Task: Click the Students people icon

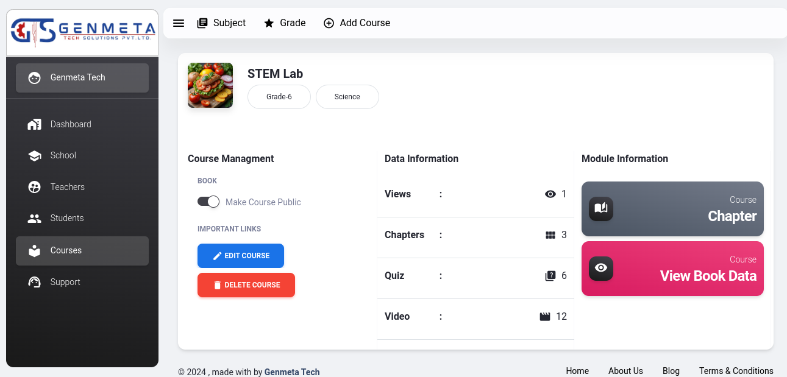Action: click(x=35, y=218)
